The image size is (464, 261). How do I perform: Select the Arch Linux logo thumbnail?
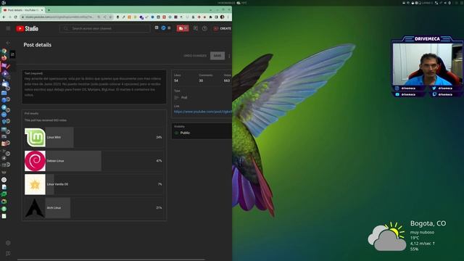(x=35, y=208)
